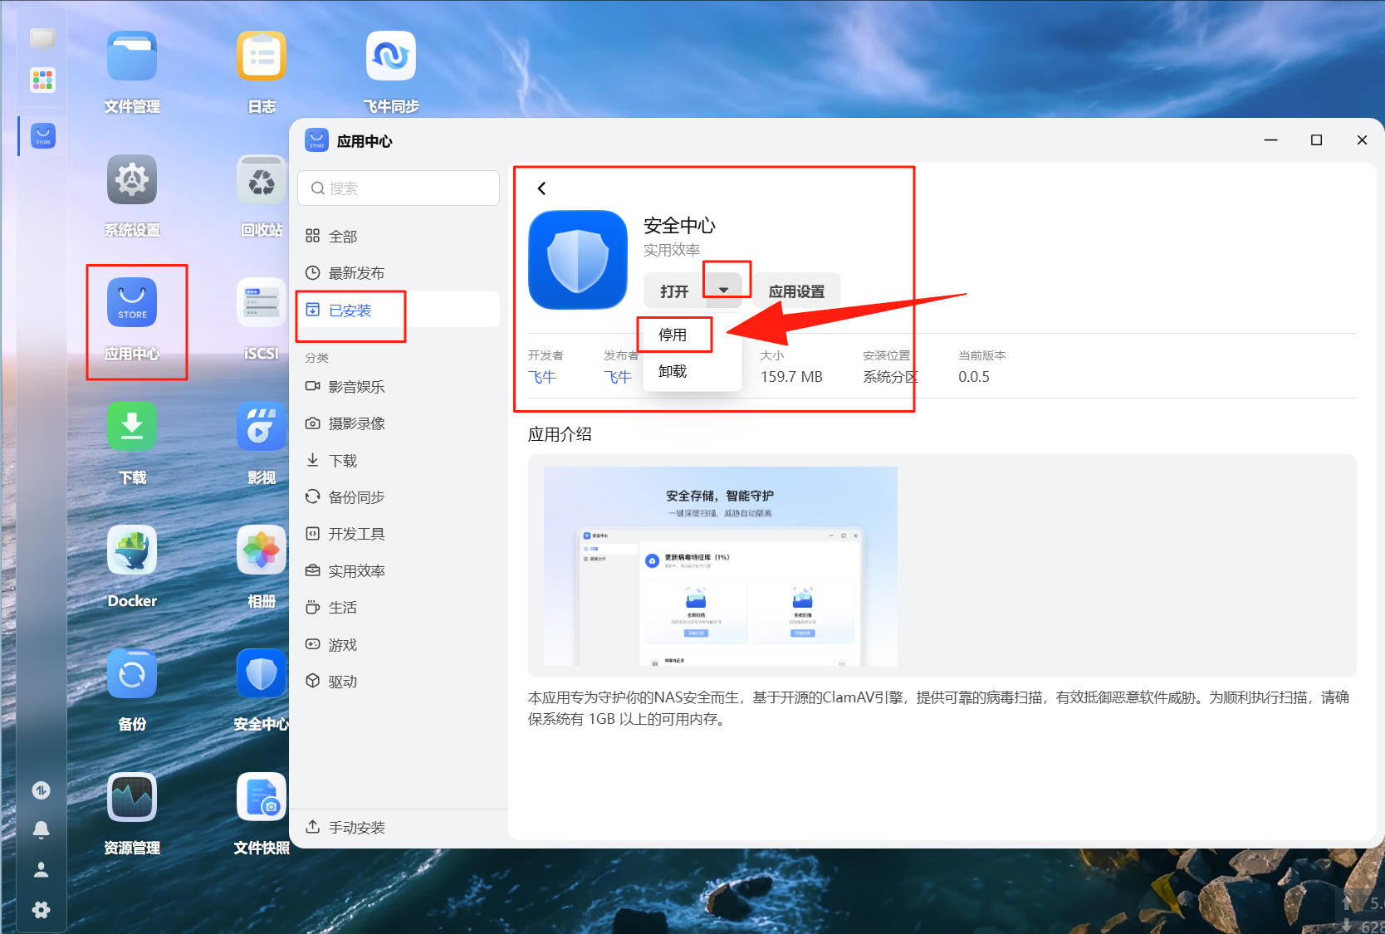Viewport: 1385px width, 934px height.
Task: Minimize the 应用中心 window
Action: click(x=1270, y=140)
